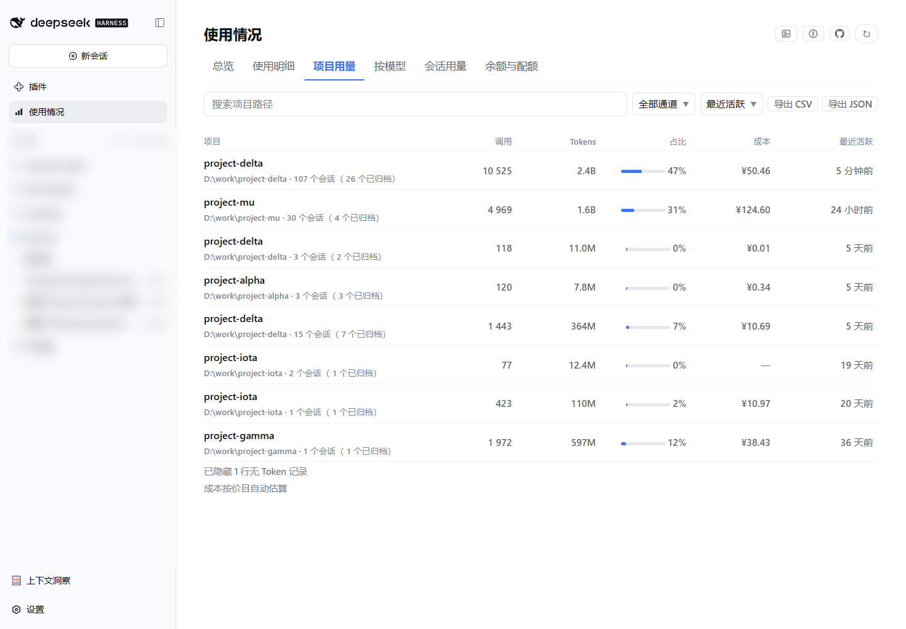This screenshot has height=629, width=906.
Task: Click the ¥124.60 cost value
Action: (x=753, y=210)
